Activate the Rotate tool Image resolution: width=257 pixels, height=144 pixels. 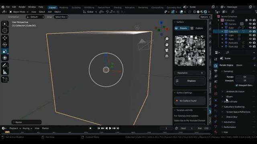(x=5, y=44)
